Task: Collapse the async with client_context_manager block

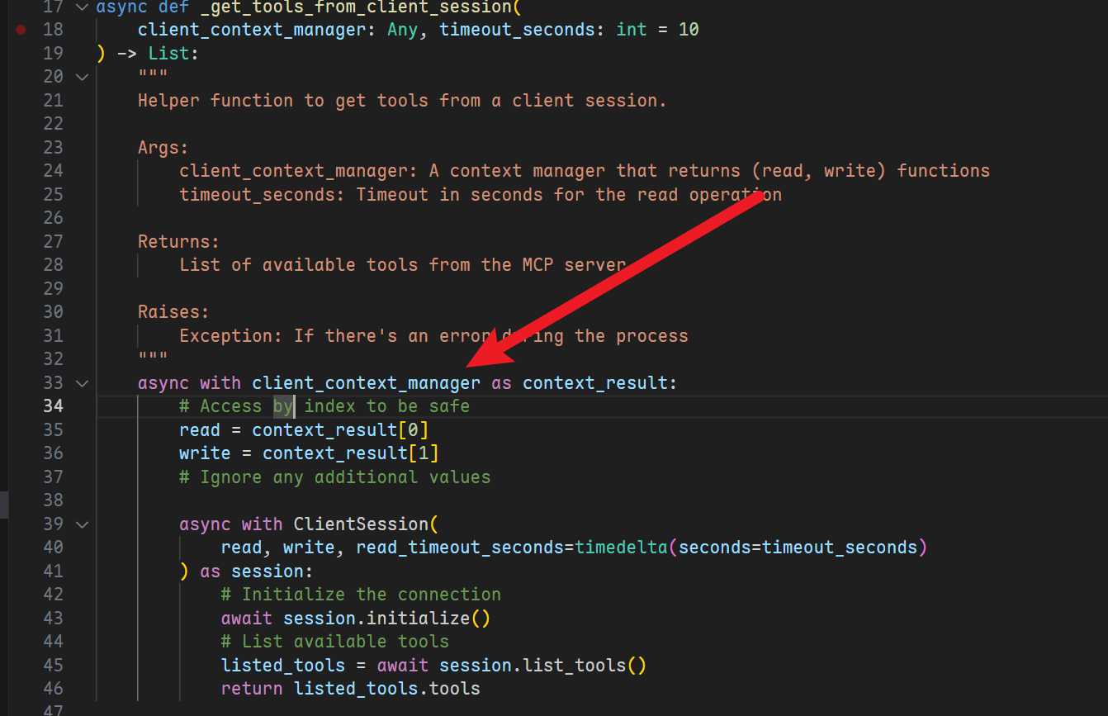Action: (x=81, y=383)
